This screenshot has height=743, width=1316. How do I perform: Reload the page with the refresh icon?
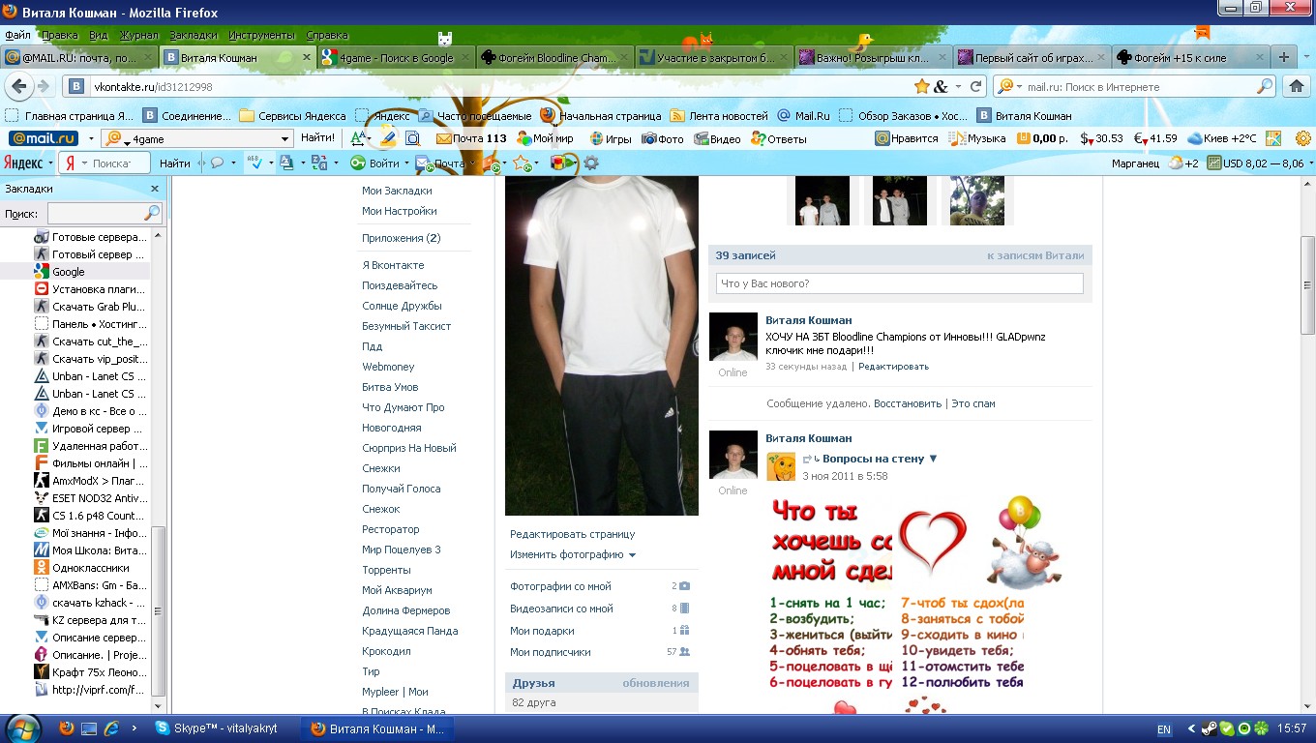tap(976, 86)
